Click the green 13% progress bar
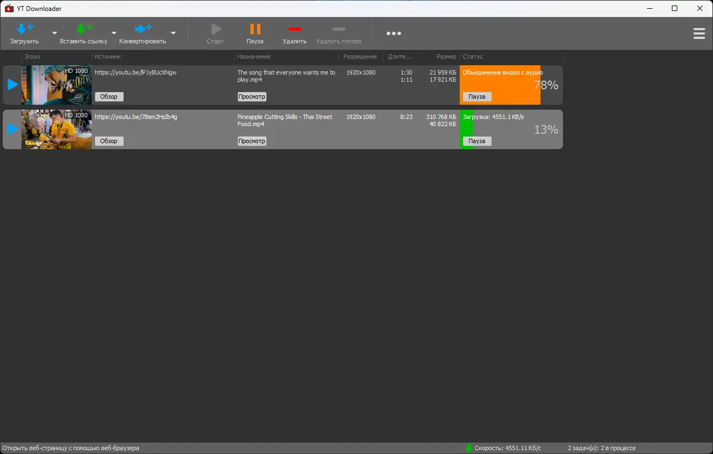 466,129
